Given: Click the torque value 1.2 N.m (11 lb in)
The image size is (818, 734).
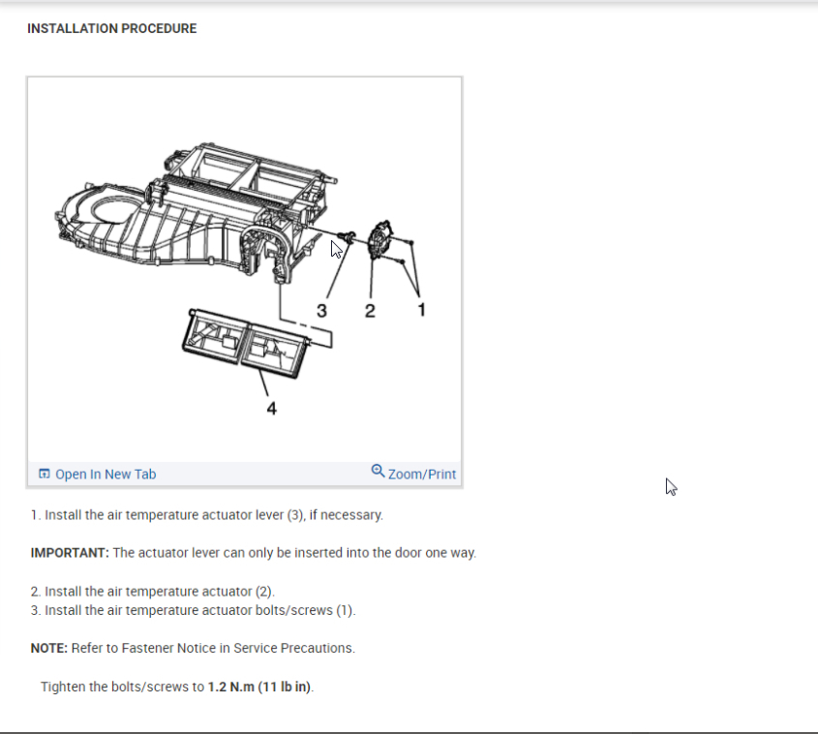Looking at the screenshot, I should 259,688.
